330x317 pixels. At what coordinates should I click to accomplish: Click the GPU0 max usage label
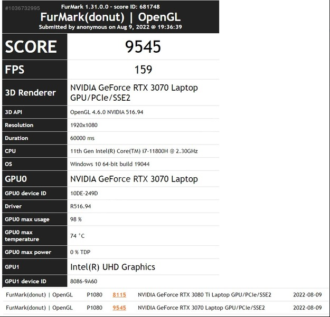[x=27, y=219]
